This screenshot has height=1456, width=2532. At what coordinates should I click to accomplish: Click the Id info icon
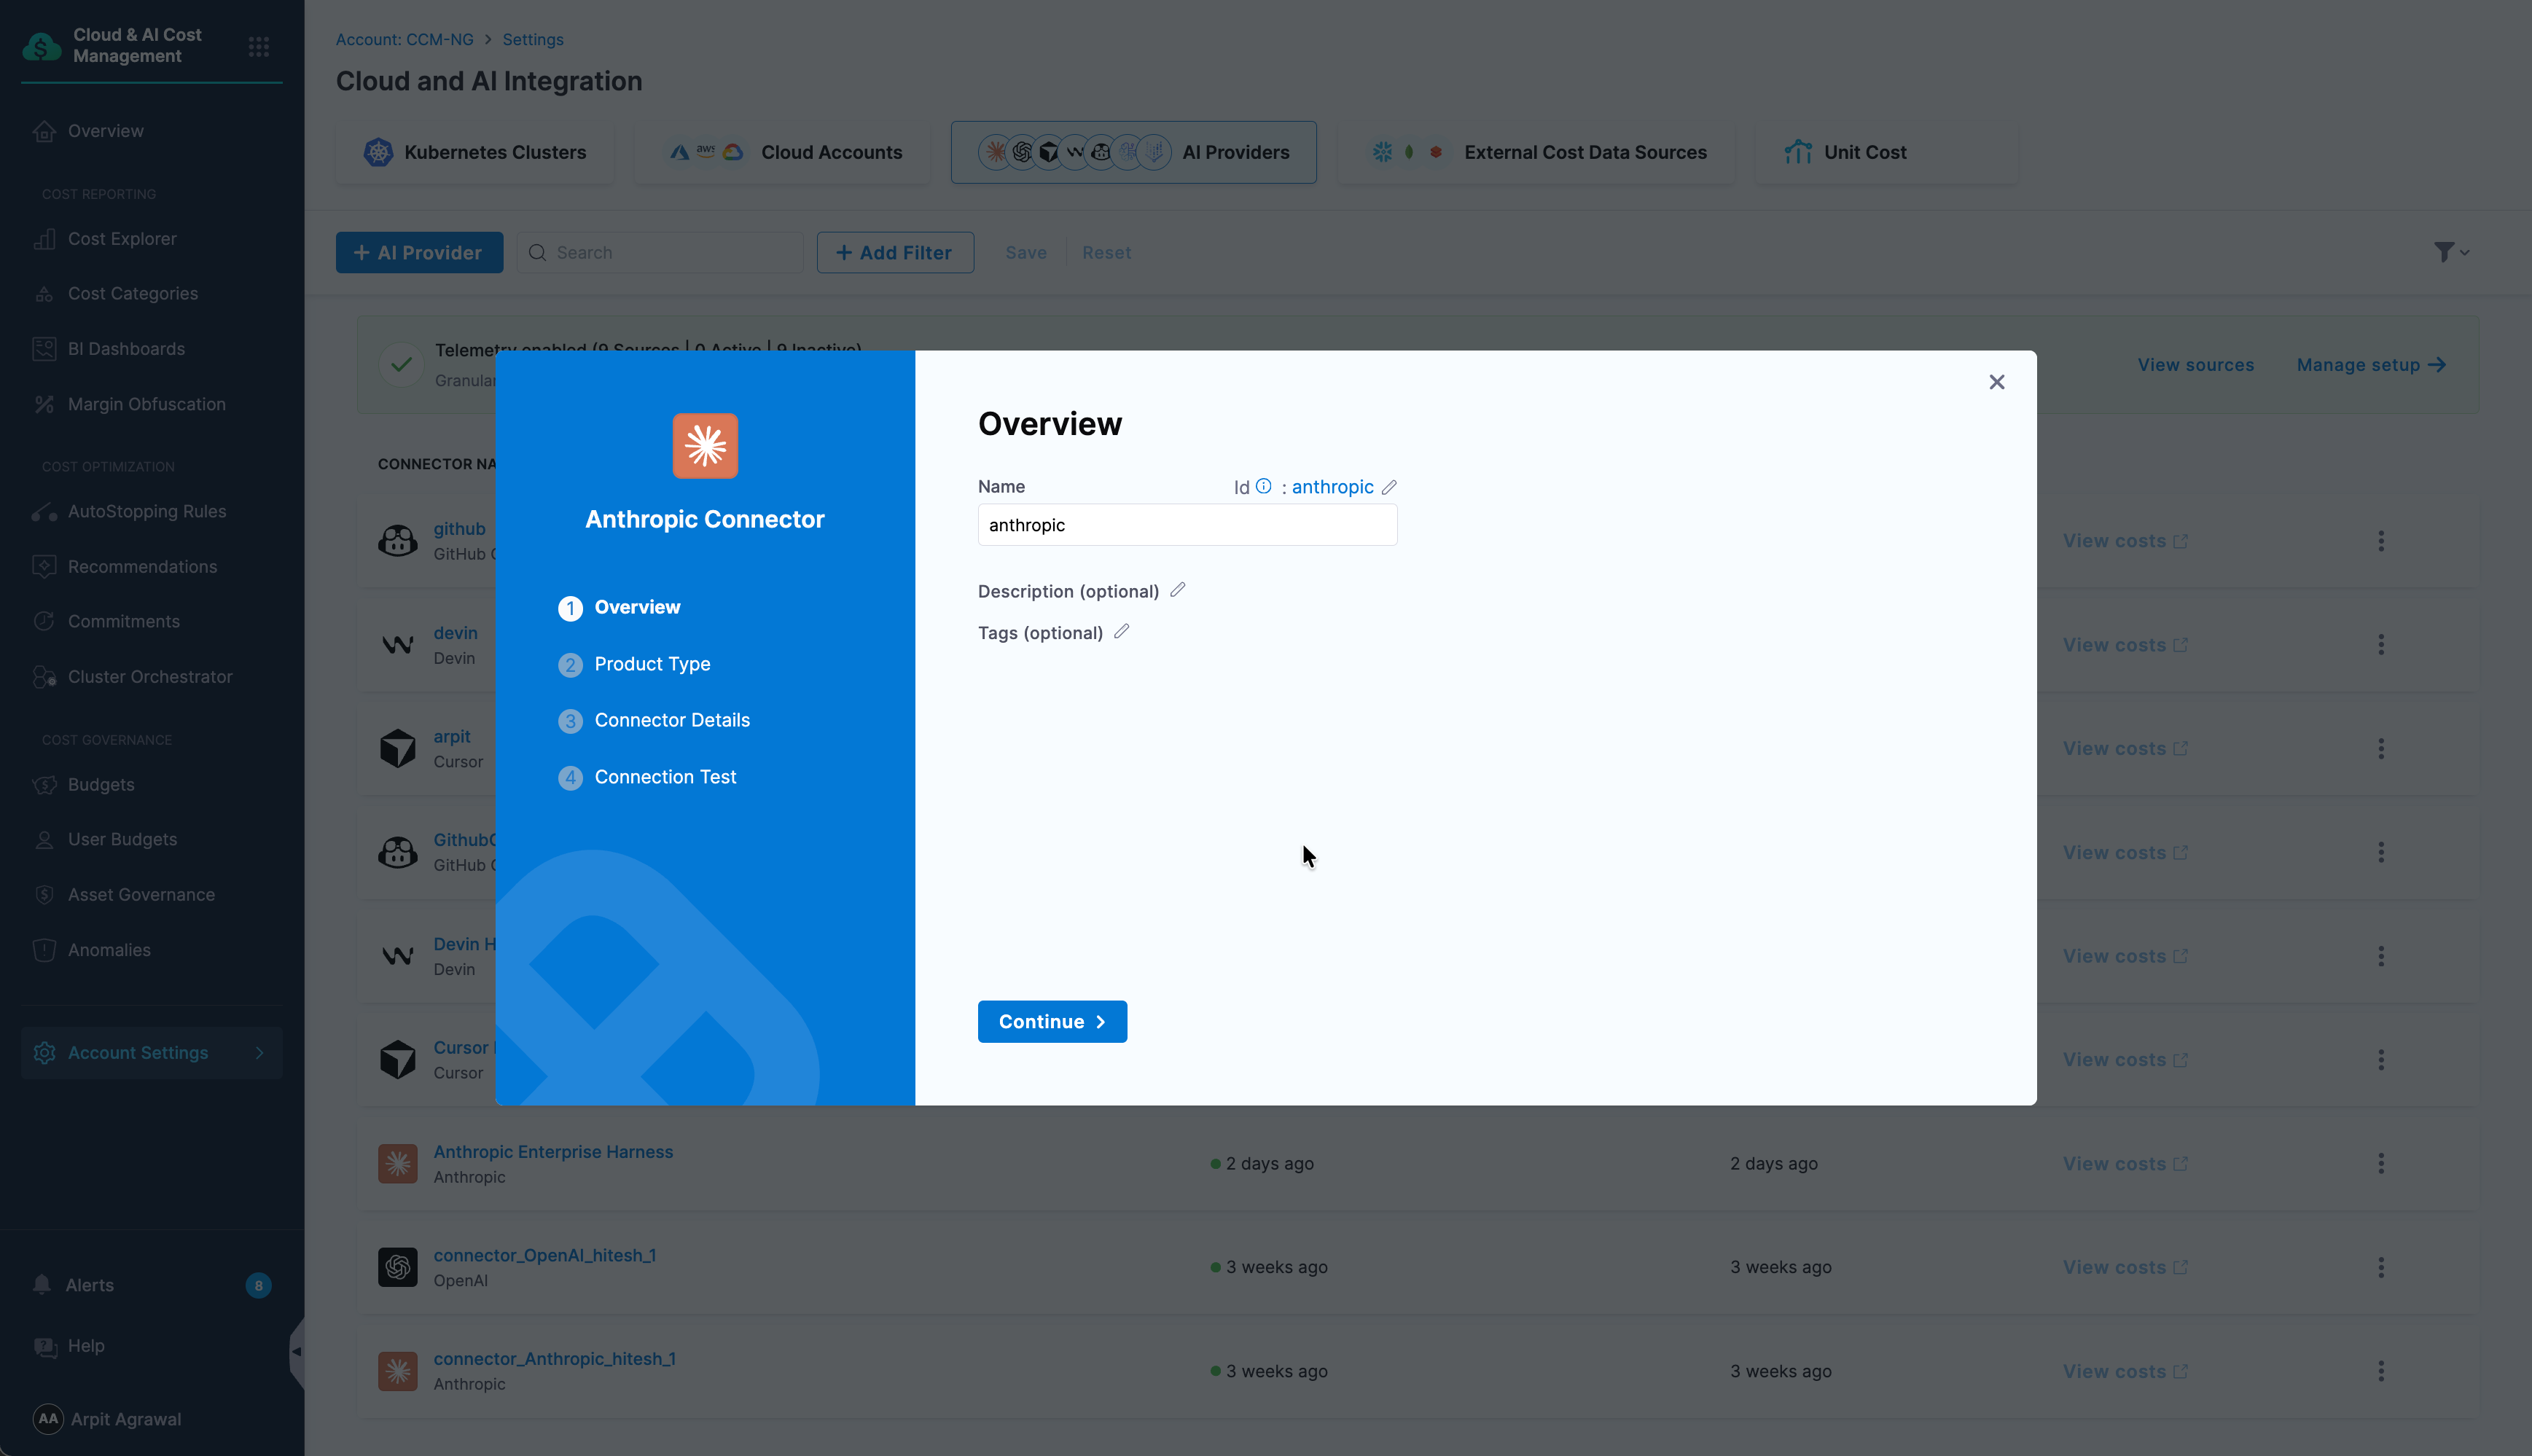(x=1264, y=486)
